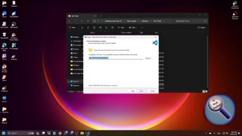Go up one folder level in Explorer
The image size is (242, 136).
click(82, 21)
